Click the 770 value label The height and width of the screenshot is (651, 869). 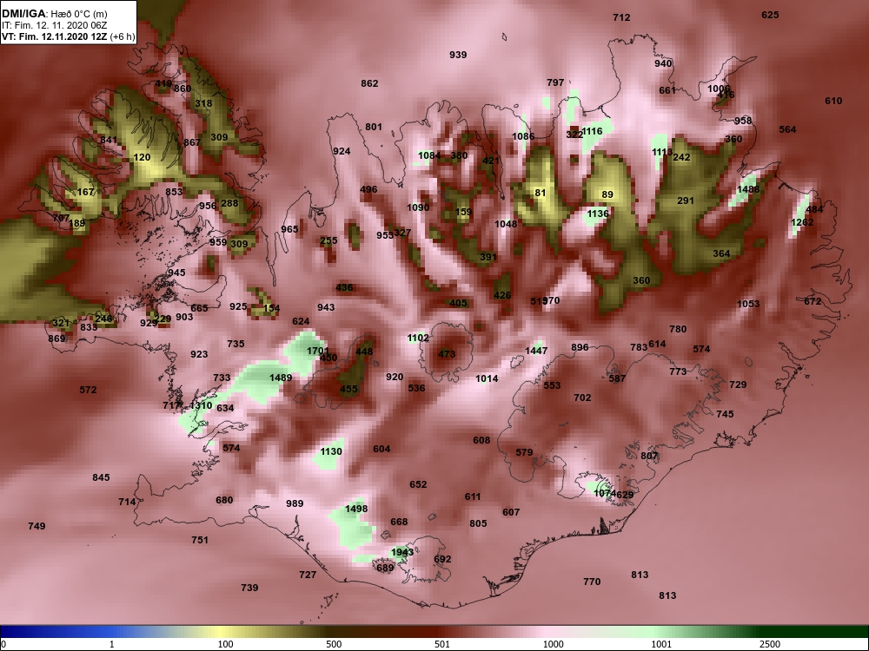click(592, 582)
